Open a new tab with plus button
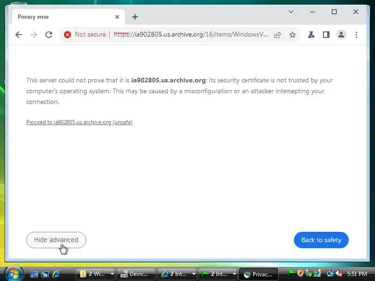The width and height of the screenshot is (375, 281). tap(135, 17)
